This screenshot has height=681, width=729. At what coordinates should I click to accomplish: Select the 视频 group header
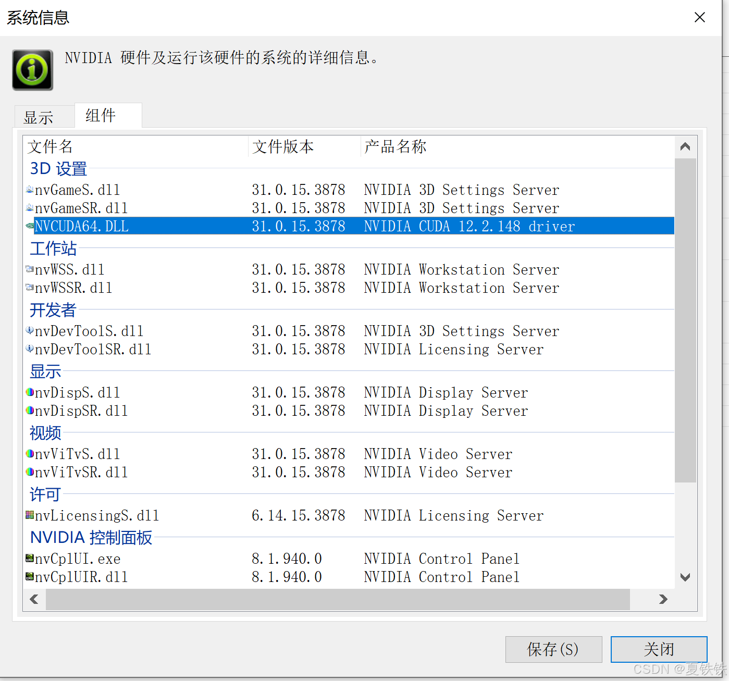coord(45,433)
